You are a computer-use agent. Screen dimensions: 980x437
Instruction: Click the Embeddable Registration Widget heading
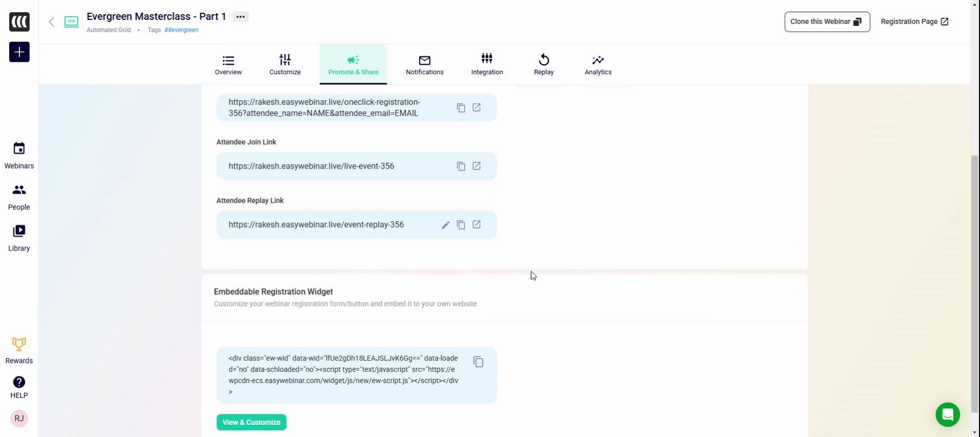coord(274,292)
